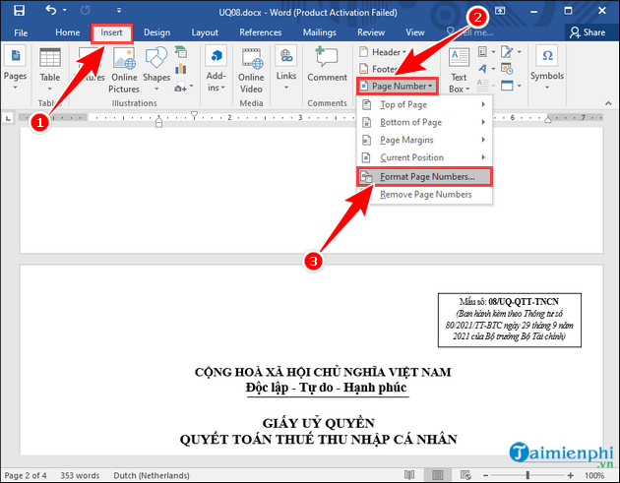Screen dimensions: 620x483
Task: Add a Signature Line
Action: tap(507, 52)
